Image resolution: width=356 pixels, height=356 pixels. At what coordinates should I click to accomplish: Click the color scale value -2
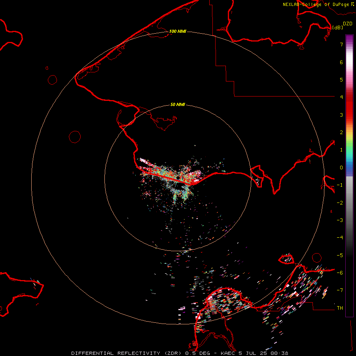pos(340,203)
